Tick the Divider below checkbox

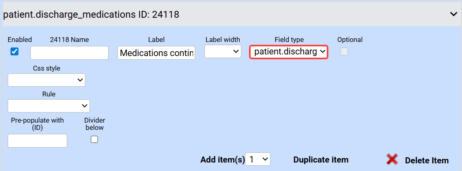click(94, 140)
